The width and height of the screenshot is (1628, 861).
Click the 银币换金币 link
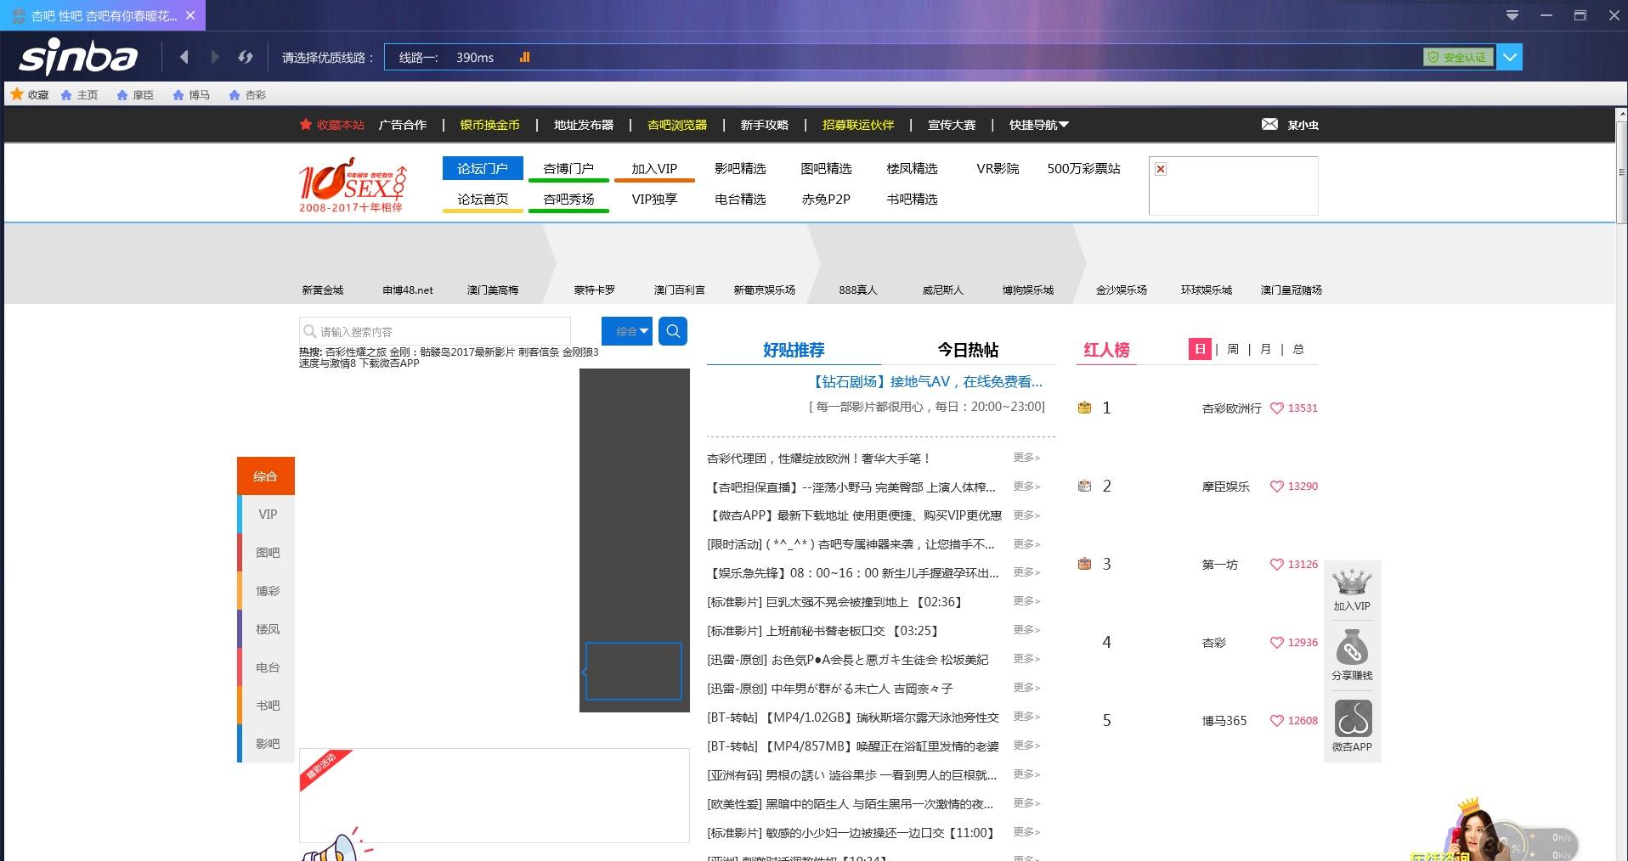tap(489, 125)
